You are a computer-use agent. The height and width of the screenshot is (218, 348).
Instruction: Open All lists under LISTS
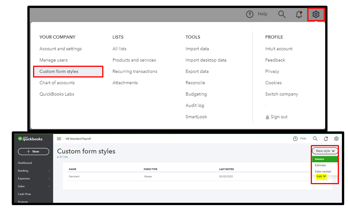click(119, 49)
